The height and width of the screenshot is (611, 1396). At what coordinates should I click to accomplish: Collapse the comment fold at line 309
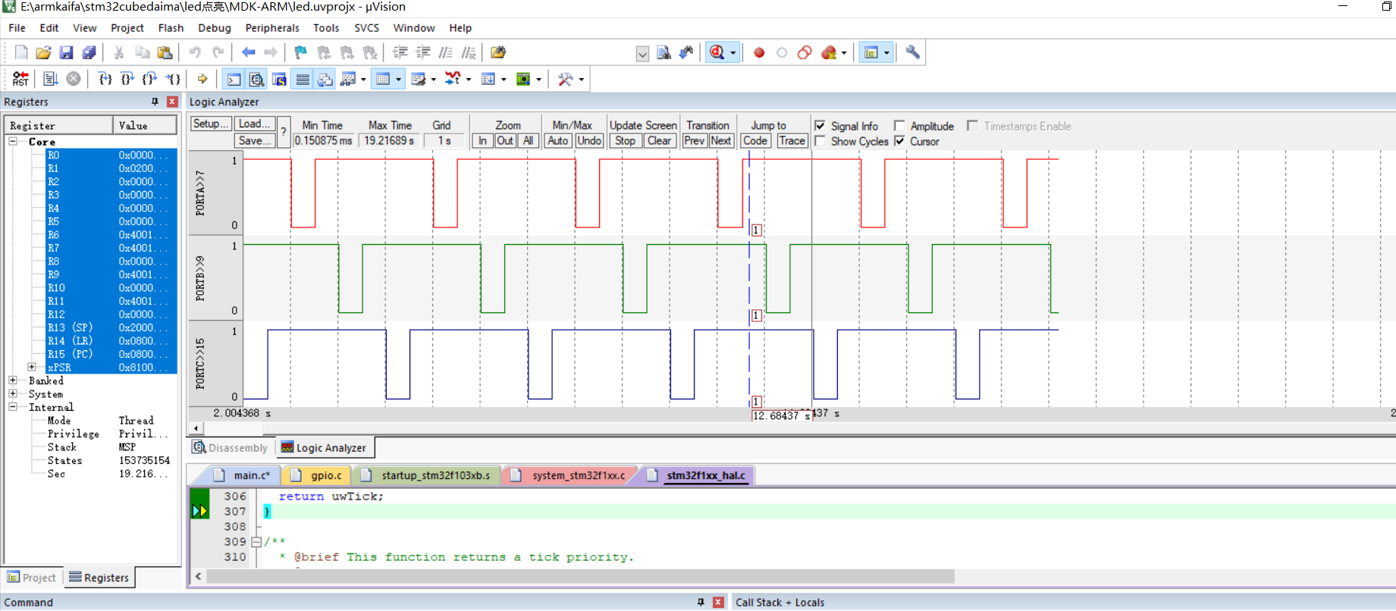point(256,542)
